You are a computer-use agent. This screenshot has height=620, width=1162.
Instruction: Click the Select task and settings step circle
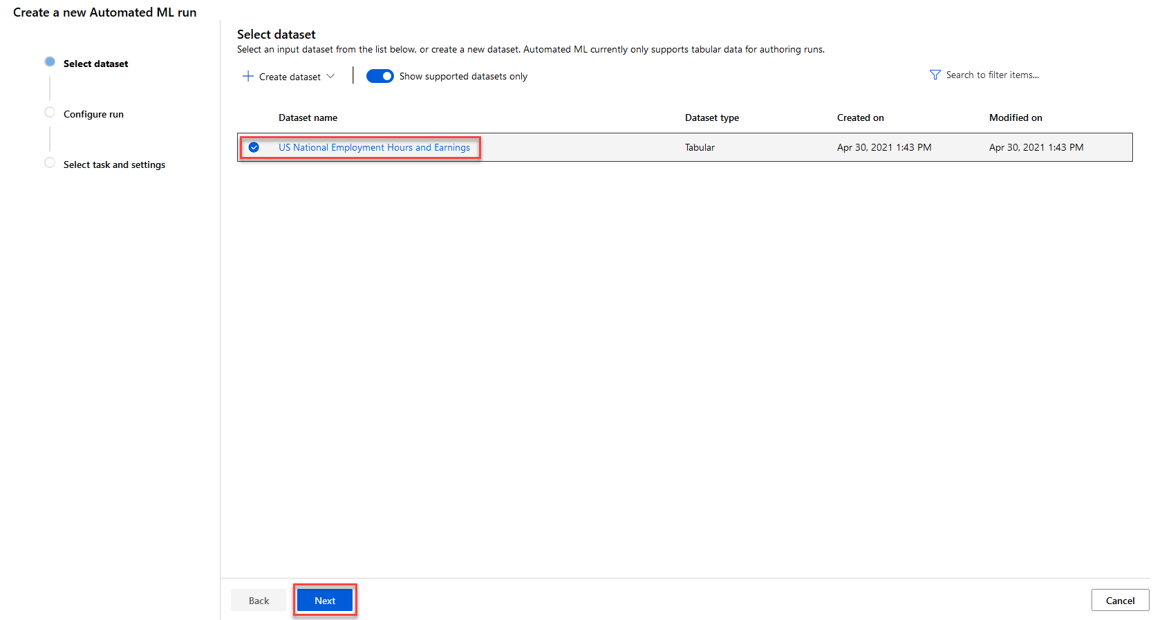[x=50, y=162]
